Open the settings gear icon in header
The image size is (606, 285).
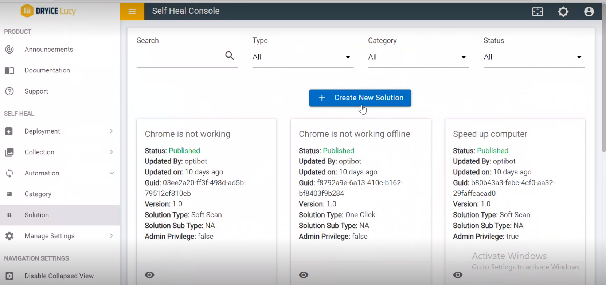pyautogui.click(x=563, y=12)
